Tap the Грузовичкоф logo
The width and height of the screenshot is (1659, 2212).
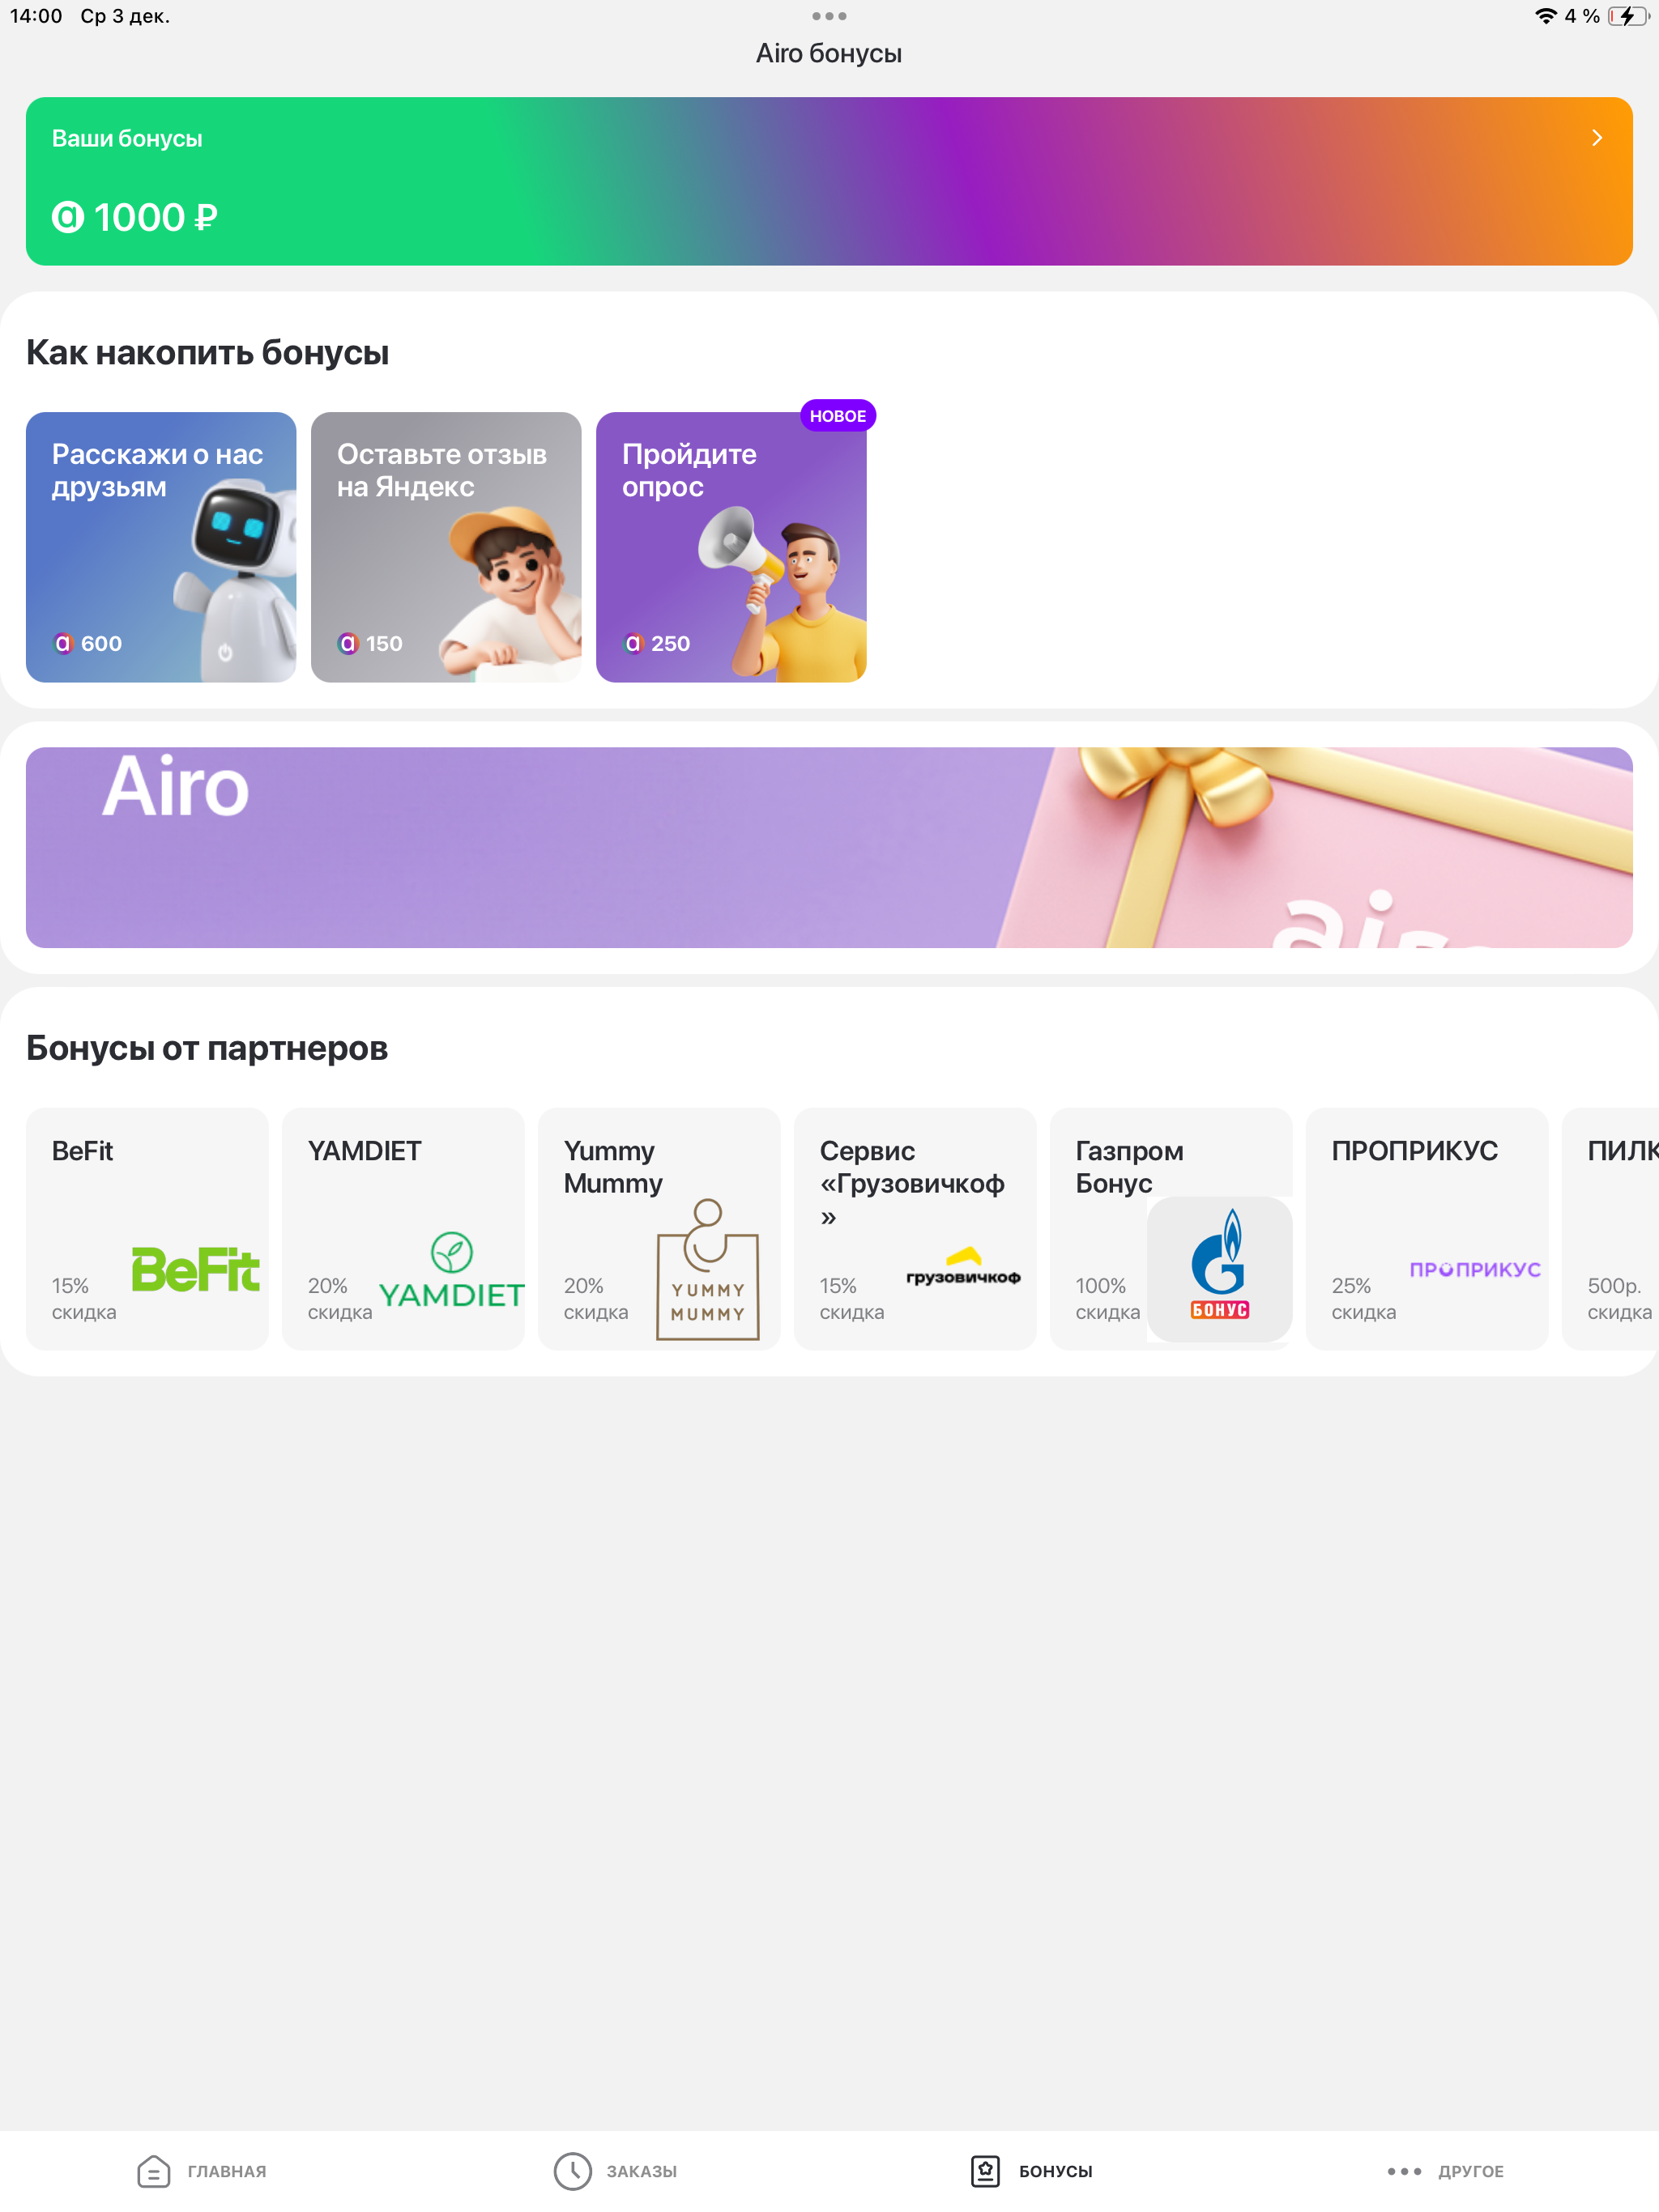(x=964, y=1266)
